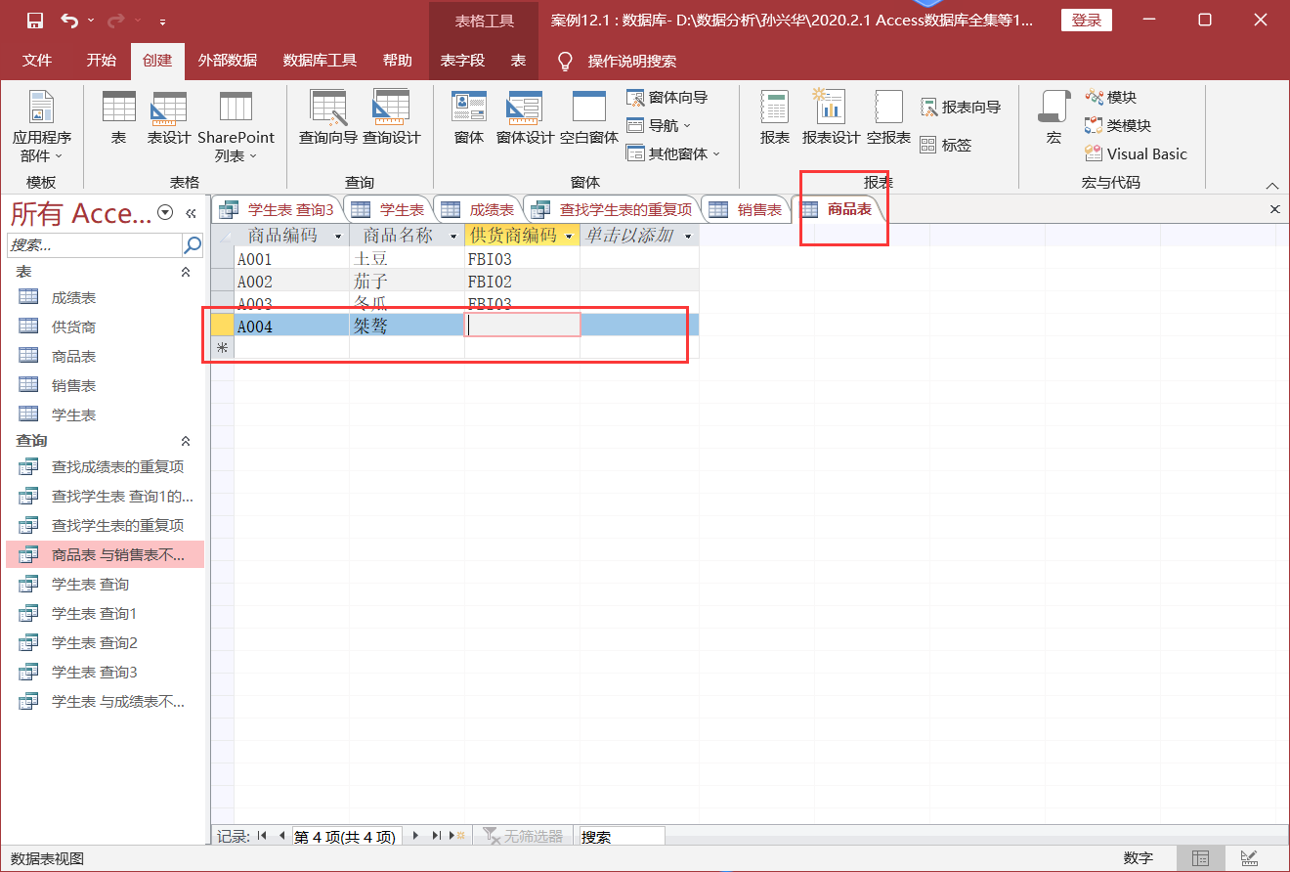1290x872 pixels.
Task: Open 供货商 table in navigation pane
Action: click(x=73, y=327)
